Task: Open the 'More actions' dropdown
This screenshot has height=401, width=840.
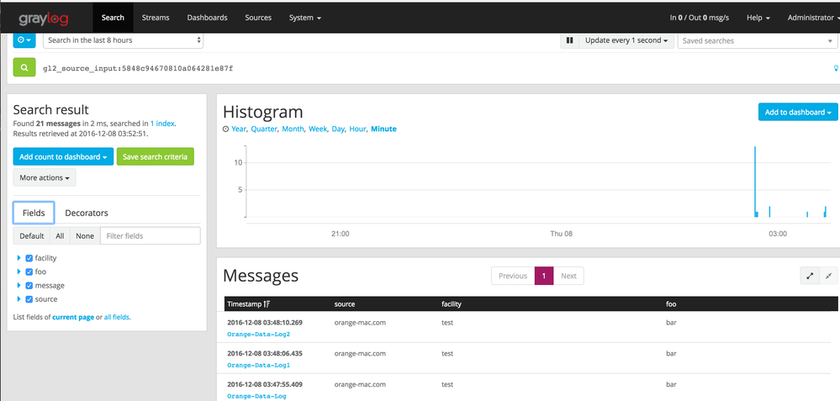Action: point(45,177)
